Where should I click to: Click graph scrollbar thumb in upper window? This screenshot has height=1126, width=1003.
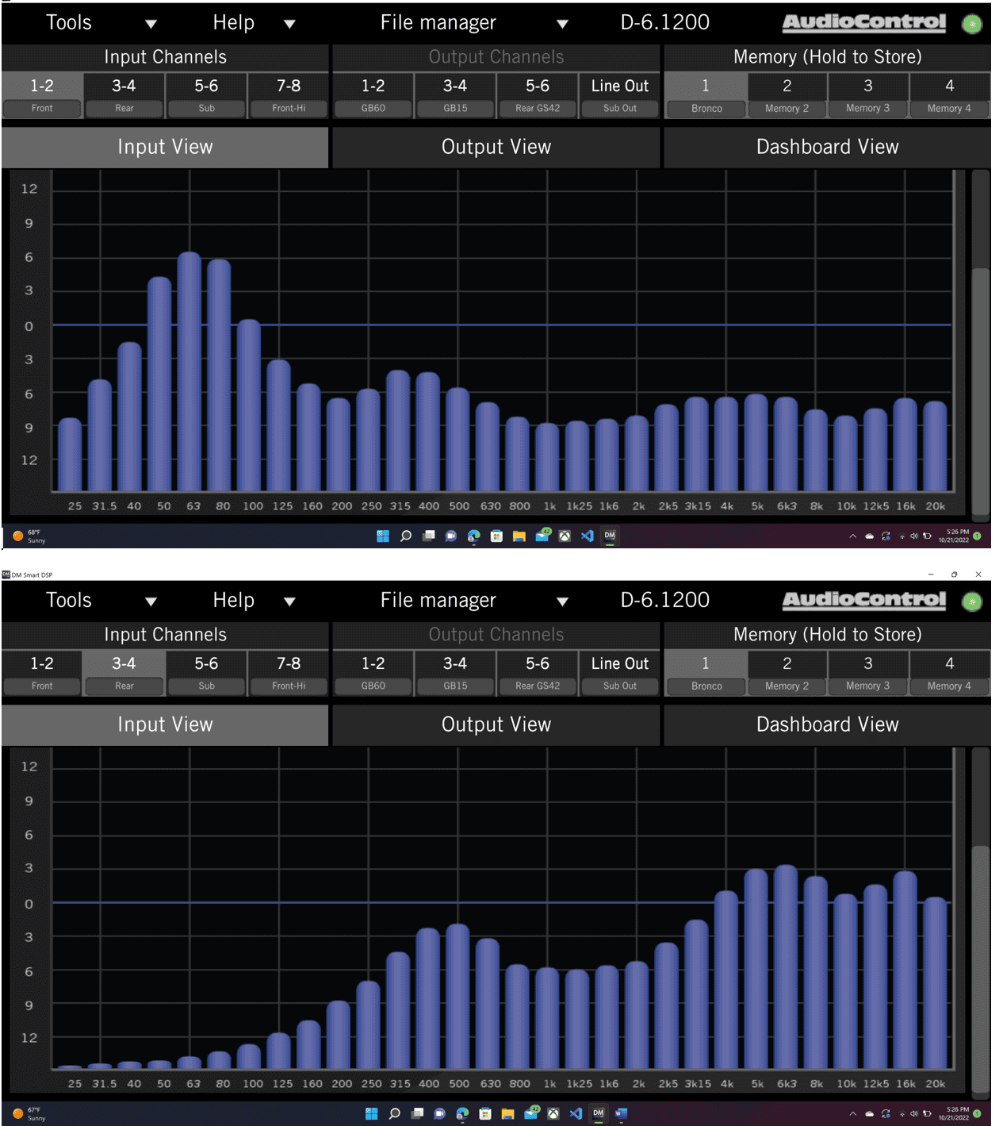click(x=981, y=392)
